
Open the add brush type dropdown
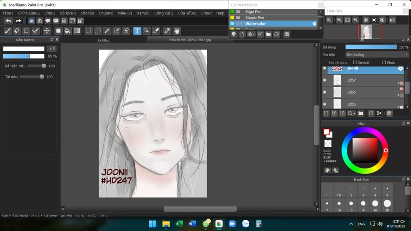pos(251,34)
